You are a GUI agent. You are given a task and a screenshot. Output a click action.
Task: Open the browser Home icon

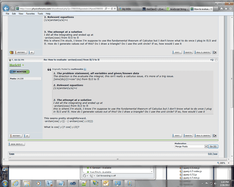coord(222,9)
